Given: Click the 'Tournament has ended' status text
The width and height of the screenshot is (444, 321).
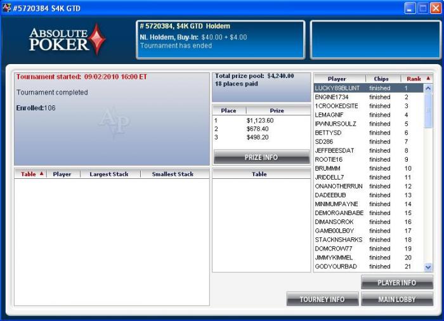Looking at the screenshot, I should [x=176, y=46].
